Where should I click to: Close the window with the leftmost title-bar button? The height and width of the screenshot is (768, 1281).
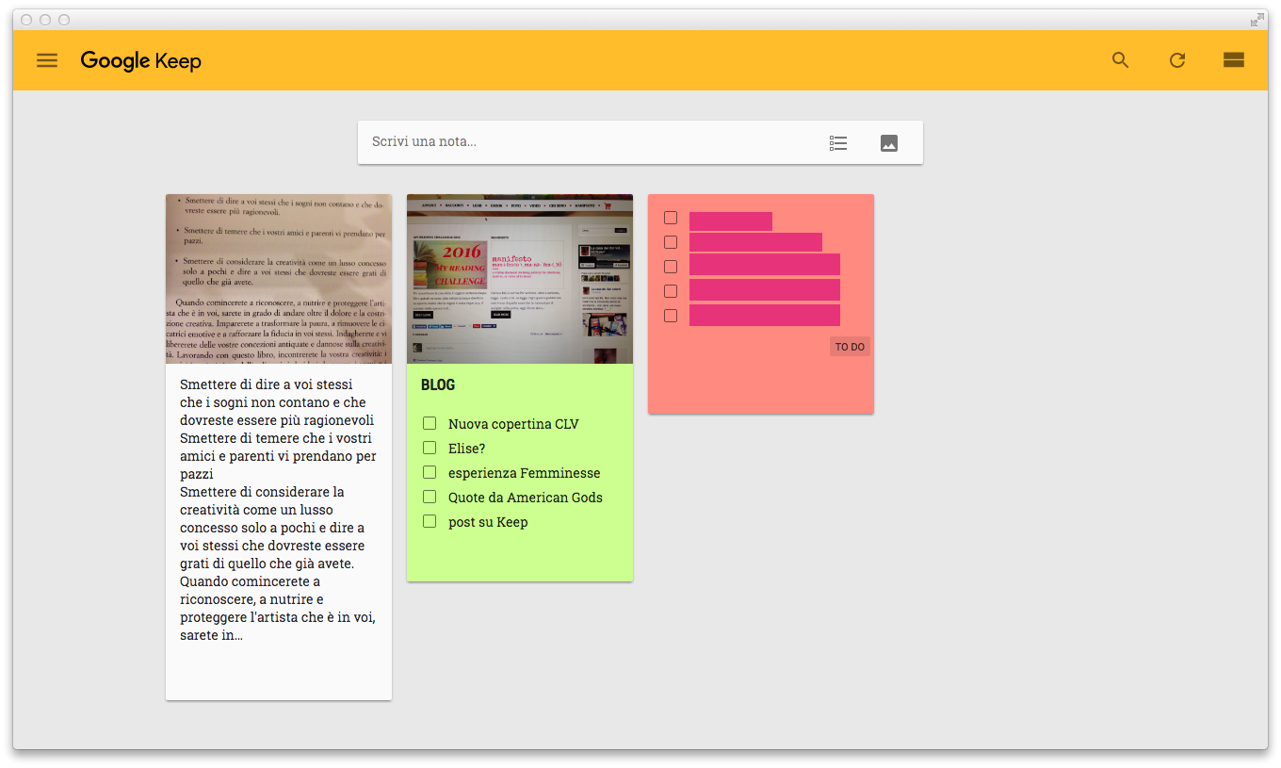tap(26, 20)
